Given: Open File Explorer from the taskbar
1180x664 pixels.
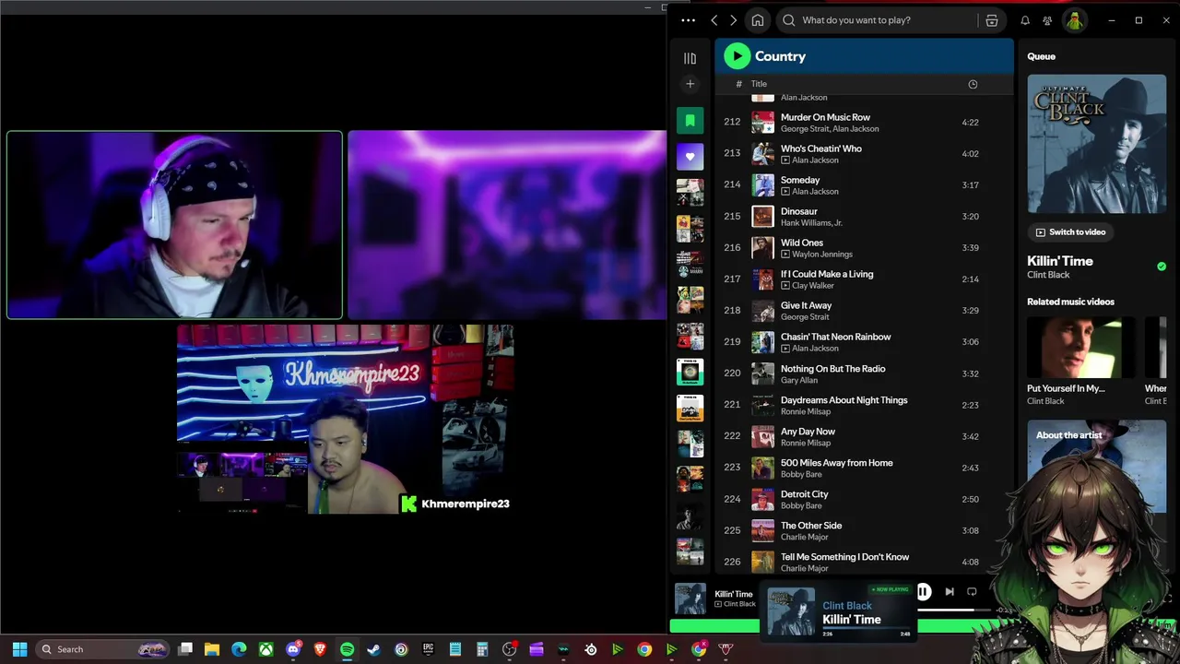Looking at the screenshot, I should (211, 649).
